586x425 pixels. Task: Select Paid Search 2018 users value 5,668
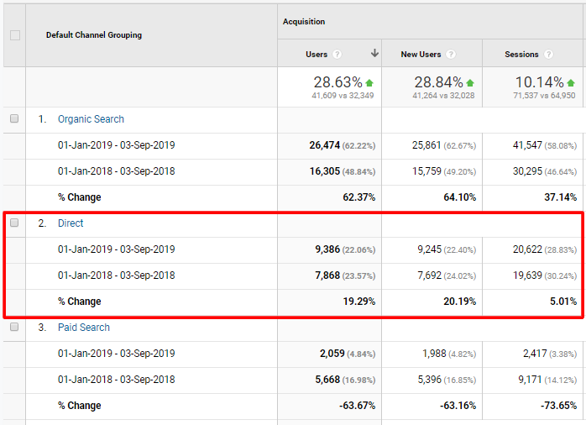[327, 380]
